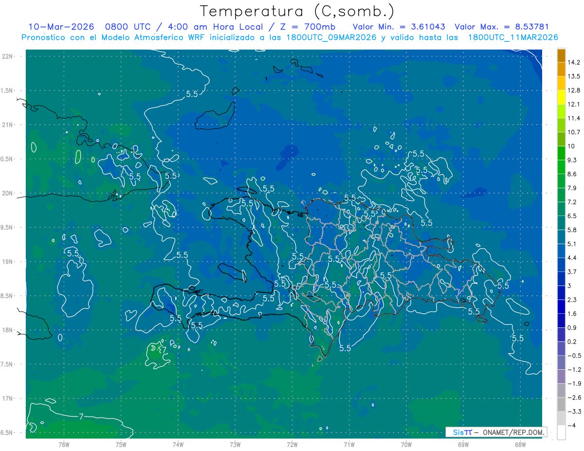Select the "0.9" legend value
Image resolution: width=584 pixels, height=451 pixels.
coord(573,328)
